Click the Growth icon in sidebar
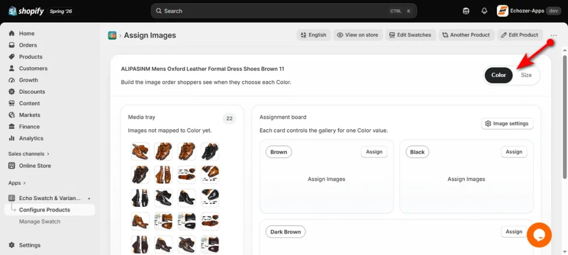This screenshot has width=568, height=255. [12, 80]
